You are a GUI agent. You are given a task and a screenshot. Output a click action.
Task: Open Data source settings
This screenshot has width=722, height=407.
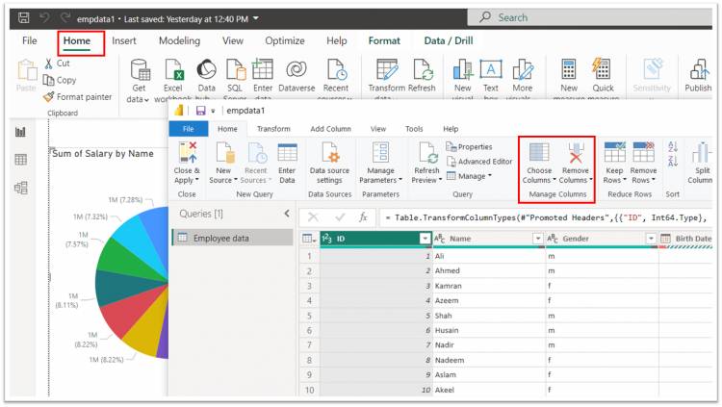(329, 162)
